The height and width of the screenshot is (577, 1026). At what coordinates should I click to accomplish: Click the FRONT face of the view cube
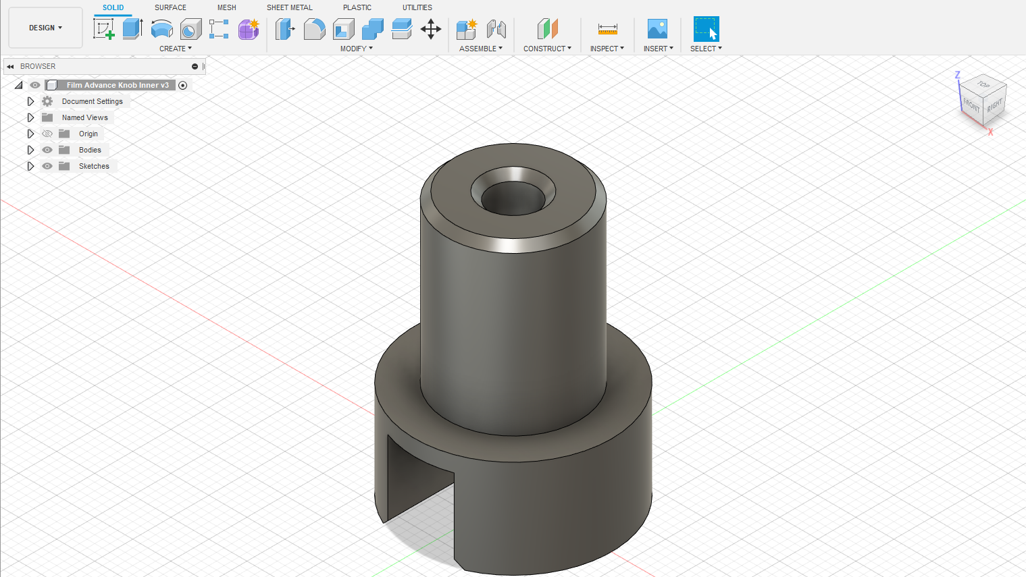(971, 105)
